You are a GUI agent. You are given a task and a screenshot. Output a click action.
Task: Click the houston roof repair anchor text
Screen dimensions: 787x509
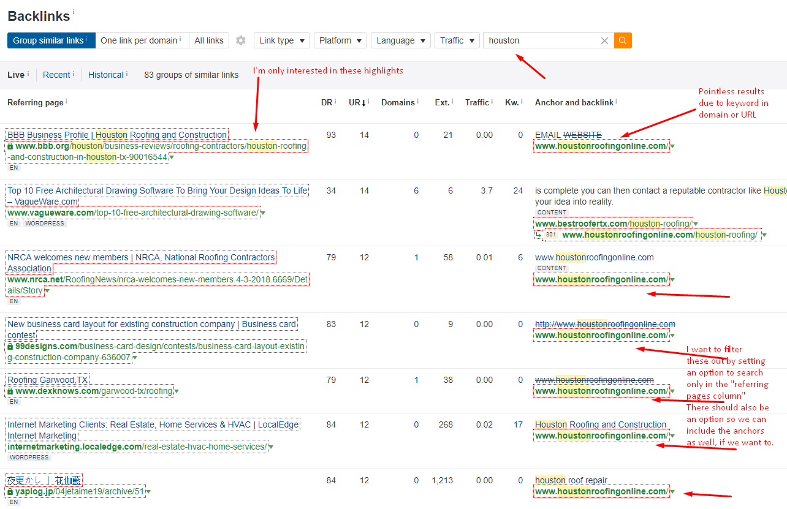click(x=571, y=480)
